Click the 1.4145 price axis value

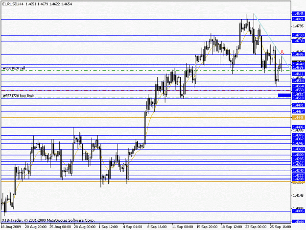[298, 195]
